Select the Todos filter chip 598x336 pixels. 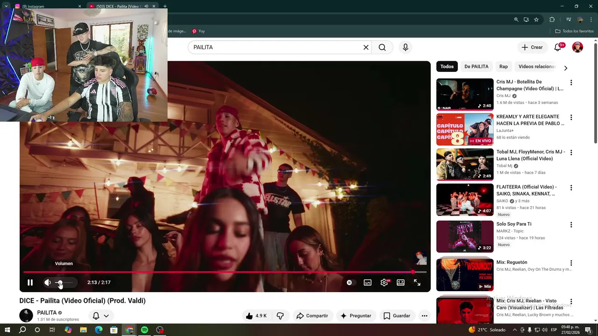pos(447,67)
